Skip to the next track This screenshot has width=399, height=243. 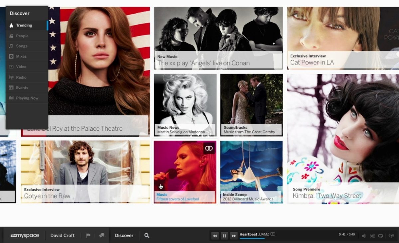coord(234,236)
